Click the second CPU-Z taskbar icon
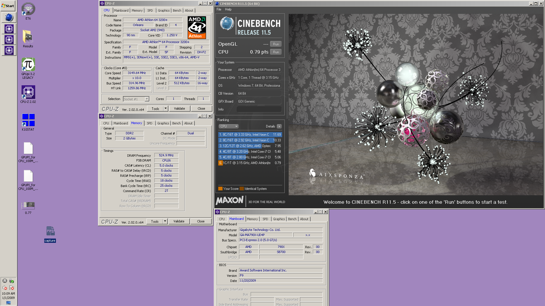 9,40
